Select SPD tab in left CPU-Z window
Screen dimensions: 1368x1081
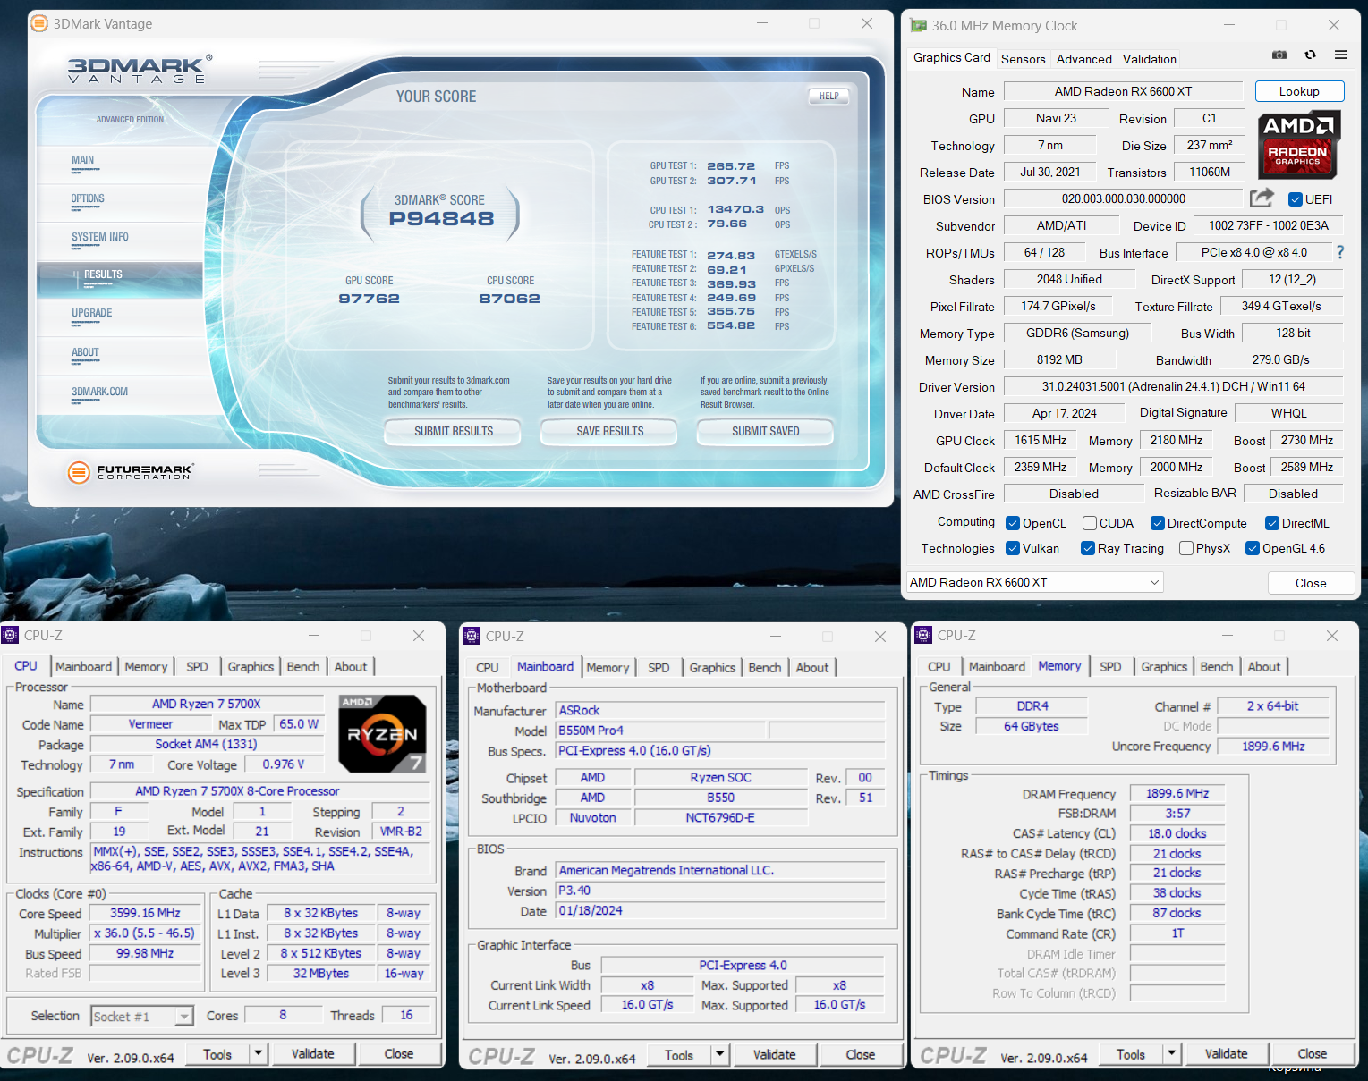pos(197,666)
